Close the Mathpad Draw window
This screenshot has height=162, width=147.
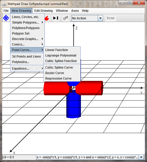[x=139, y=3]
